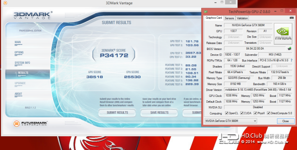Click the Memory Type value GDDR5 (Samsung)
This screenshot has width=297, height=150.
click(x=239, y=78)
